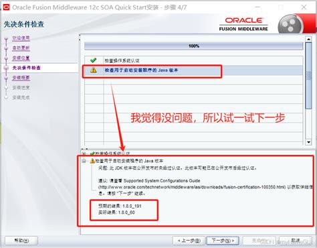Viewport: 317px width, 248px height.
Task: Click the 上一步 (Back) button
Action: 189,241
